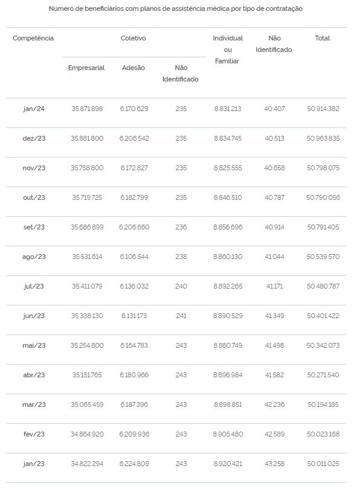
Task: Select the Individual ou Familiar header
Action: coord(228,50)
